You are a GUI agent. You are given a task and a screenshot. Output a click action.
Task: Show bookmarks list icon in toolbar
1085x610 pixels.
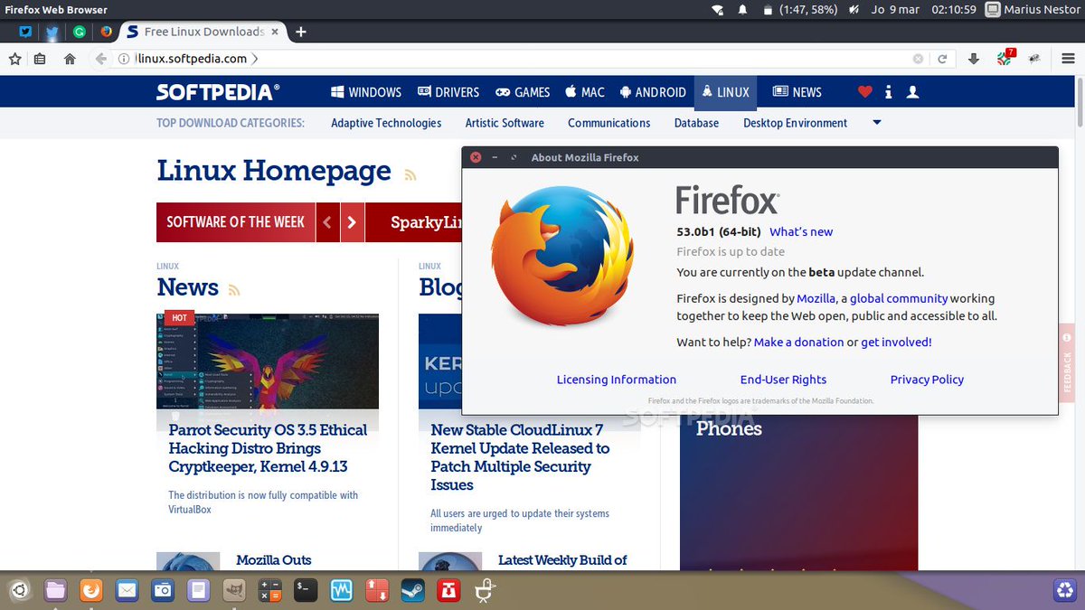pos(39,59)
